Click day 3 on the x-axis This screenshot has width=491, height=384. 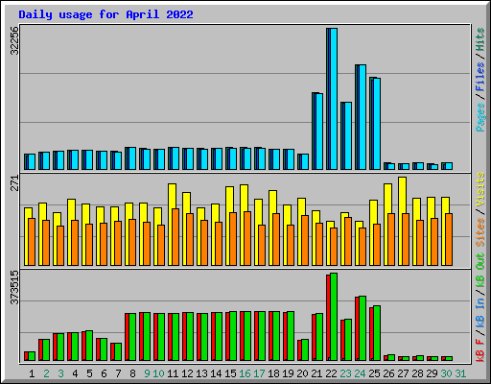[60, 373]
